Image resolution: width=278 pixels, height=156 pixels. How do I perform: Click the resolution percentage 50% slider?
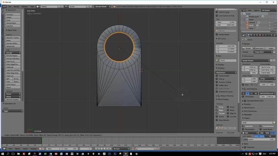[x=249, y=73]
